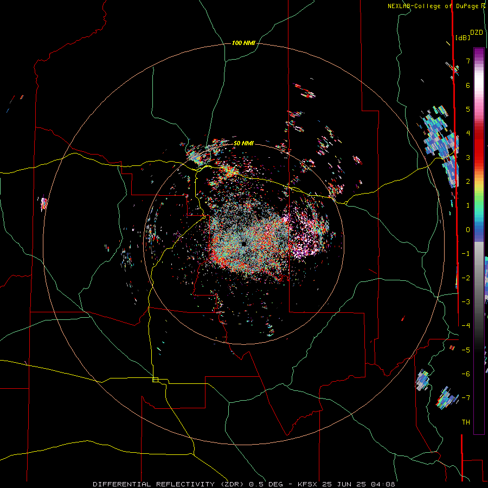Click the "50 NMI" range ring label
This screenshot has width=488, height=488.
243,143
